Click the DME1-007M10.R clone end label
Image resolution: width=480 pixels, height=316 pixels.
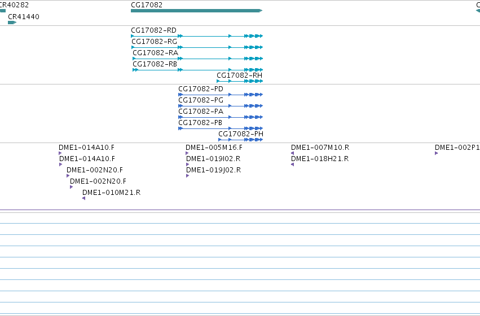(320, 148)
